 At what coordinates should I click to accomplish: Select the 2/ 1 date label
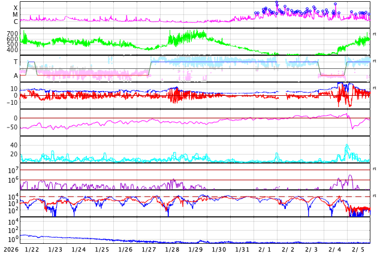(265, 249)
